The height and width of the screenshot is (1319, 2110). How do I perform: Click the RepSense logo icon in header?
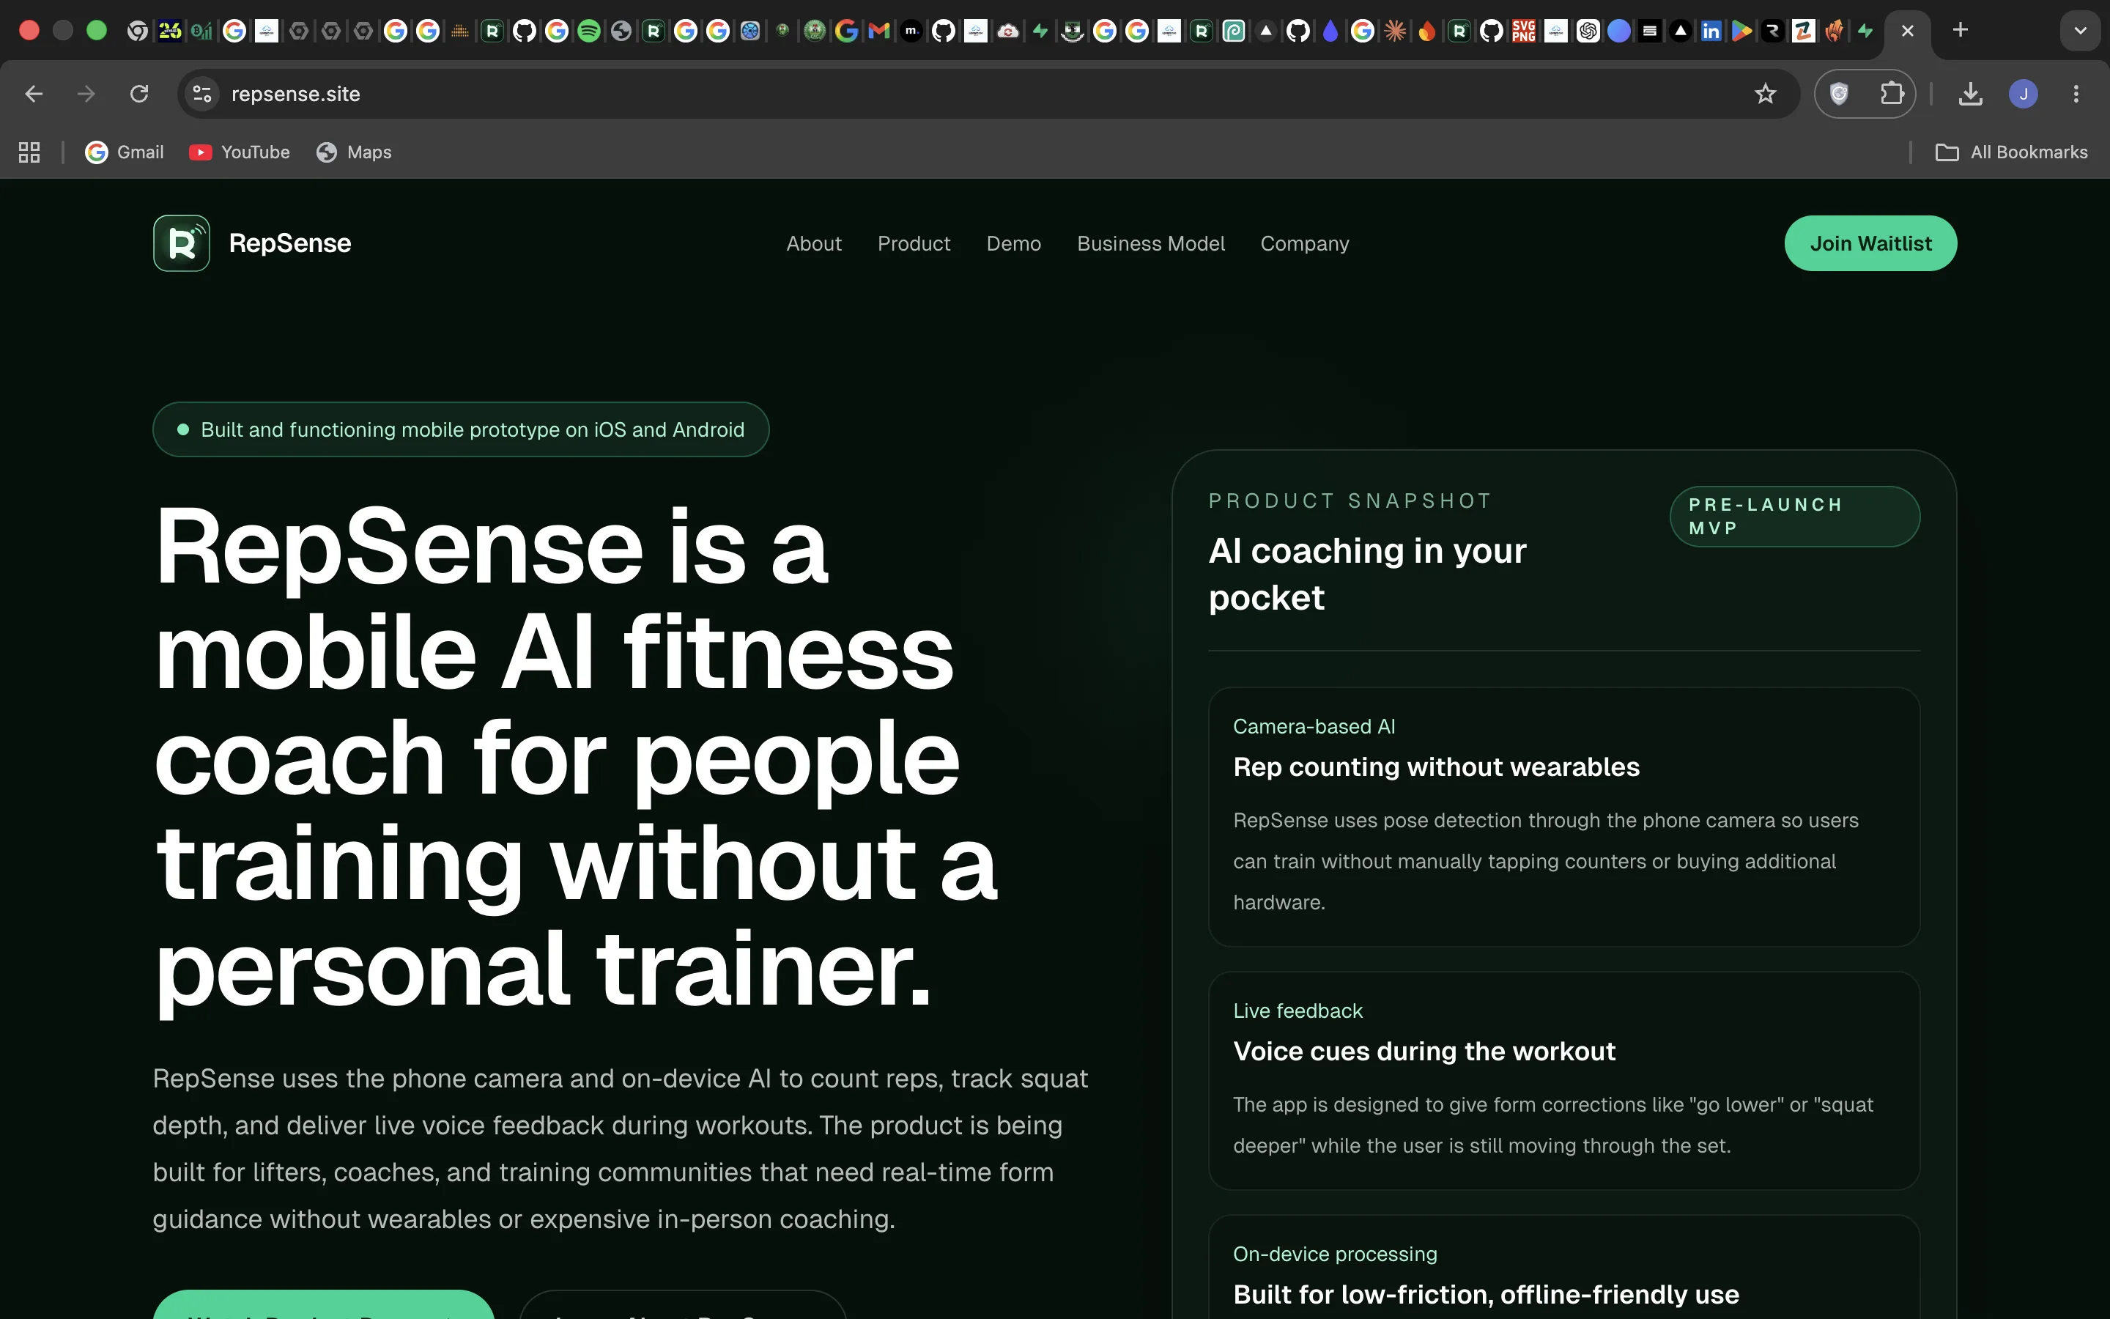[182, 243]
